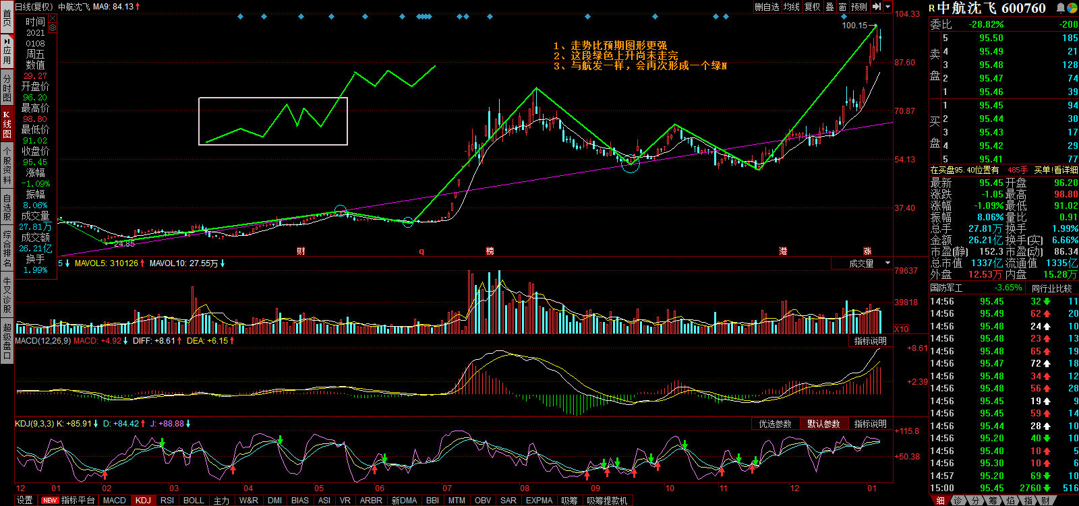Click the 中航沈飞 600760 stock title

991,8
